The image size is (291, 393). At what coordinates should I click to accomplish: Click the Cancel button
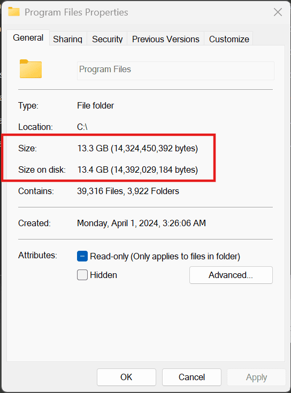(x=192, y=377)
